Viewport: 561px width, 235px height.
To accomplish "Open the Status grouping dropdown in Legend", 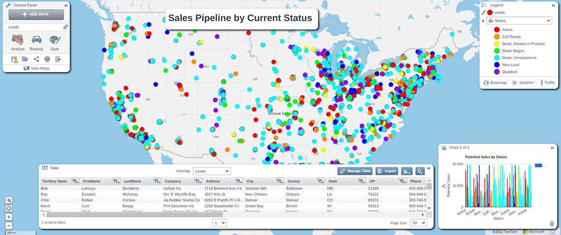I will tap(520, 21).
